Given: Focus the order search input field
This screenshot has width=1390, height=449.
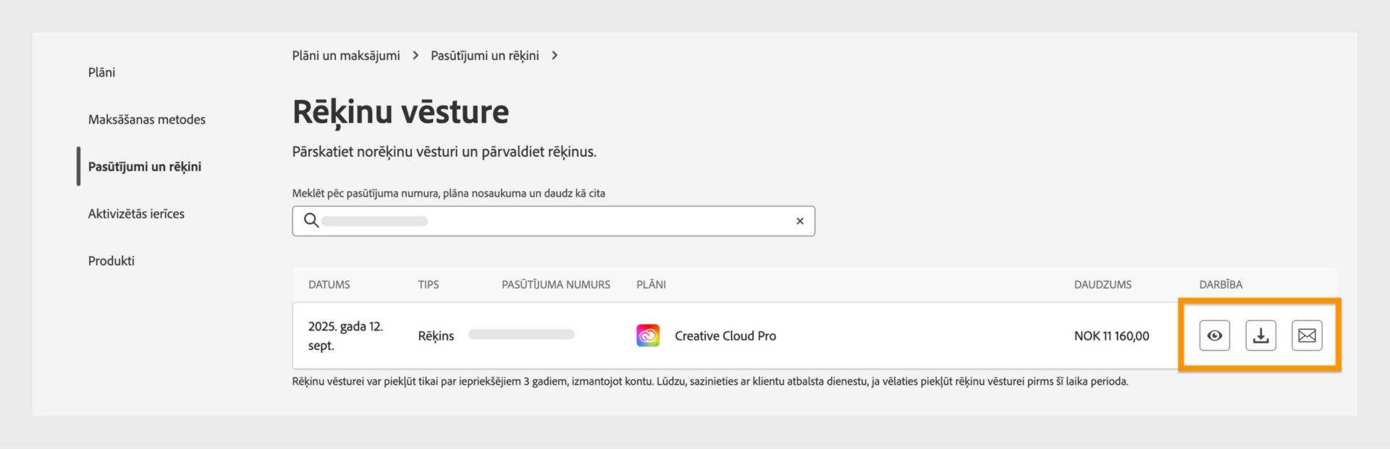Looking at the screenshot, I should (554, 221).
